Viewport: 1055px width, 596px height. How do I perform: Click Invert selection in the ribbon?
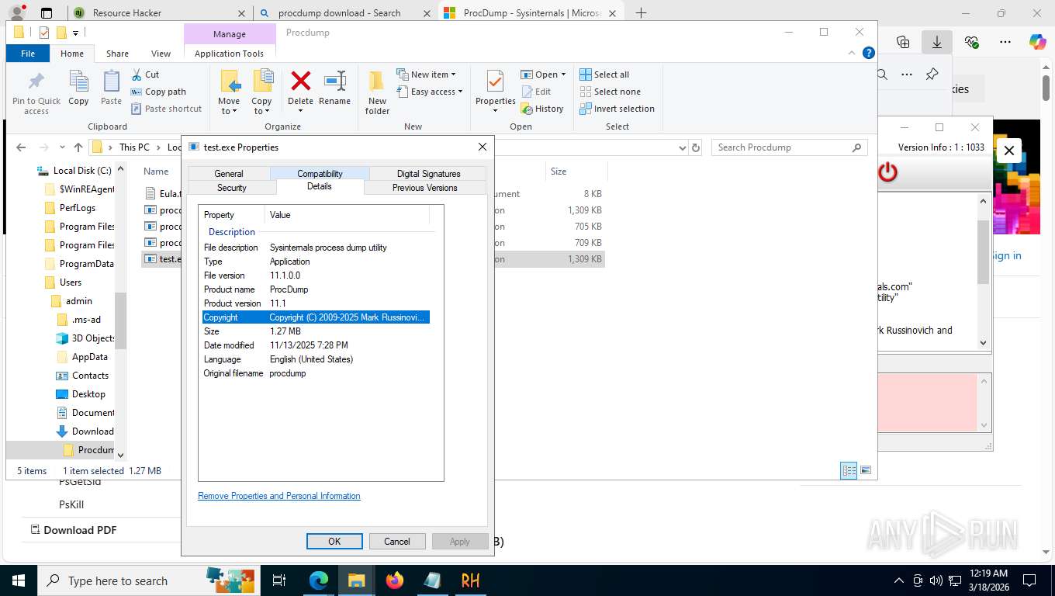pyautogui.click(x=617, y=109)
